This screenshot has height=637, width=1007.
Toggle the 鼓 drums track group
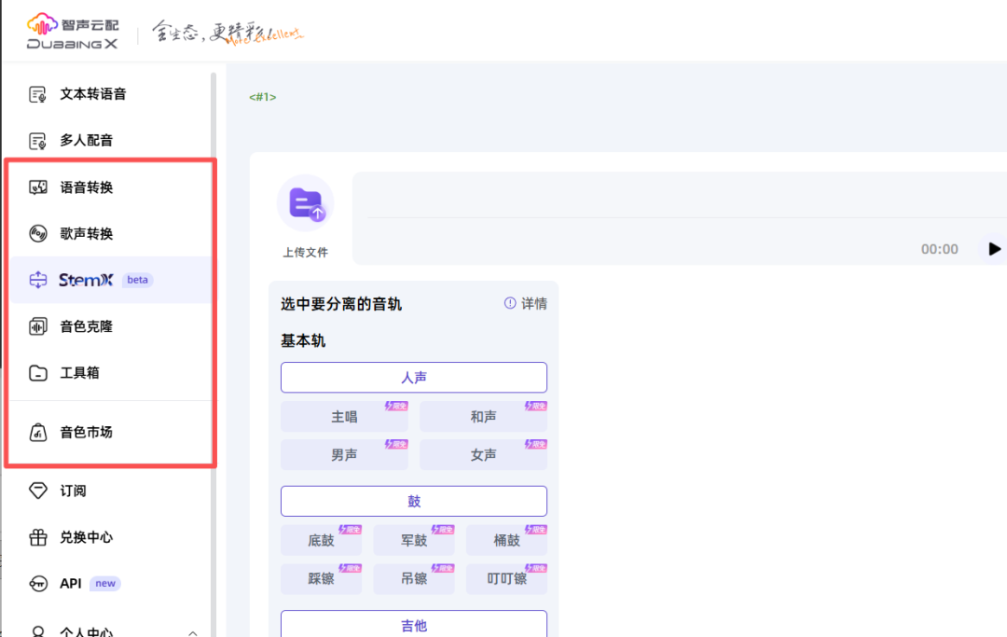[413, 501]
